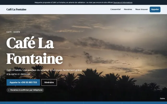The height and width of the screenshot is (104, 167).
Task: Click the Gabès photo caption
Action: pos(162,99)
